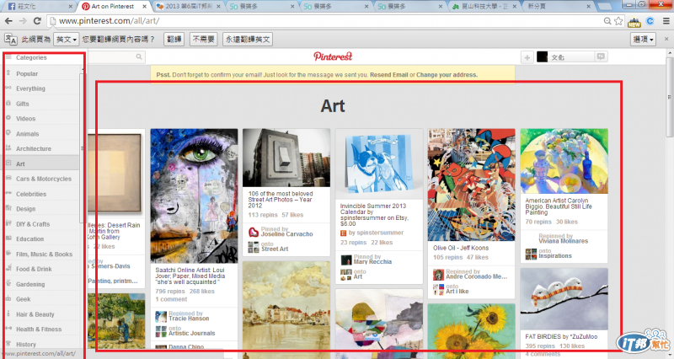Open the still life painting with blue bottle
This screenshot has height=359, width=674.
[x=564, y=161]
